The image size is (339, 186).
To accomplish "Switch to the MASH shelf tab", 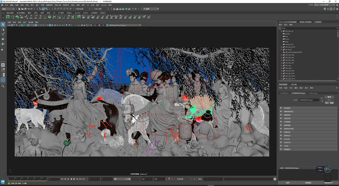I will click(86, 13).
